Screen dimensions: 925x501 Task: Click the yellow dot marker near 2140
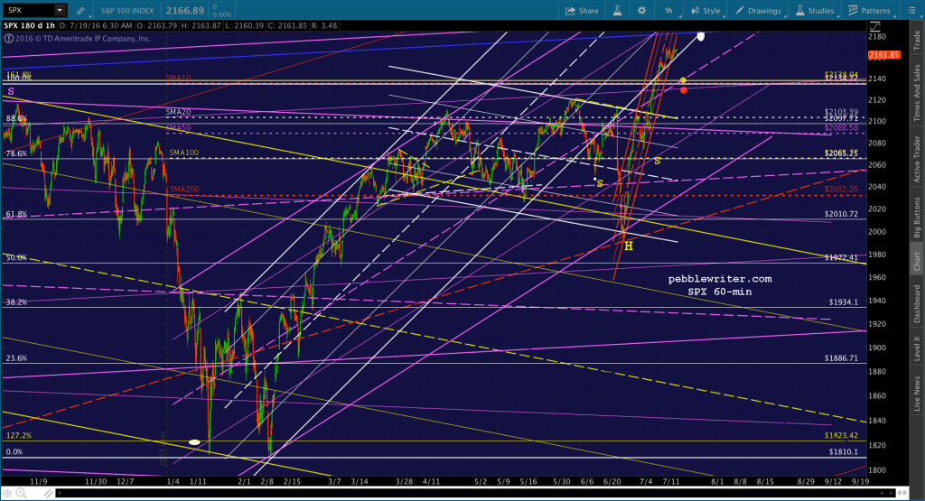pyautogui.click(x=683, y=80)
